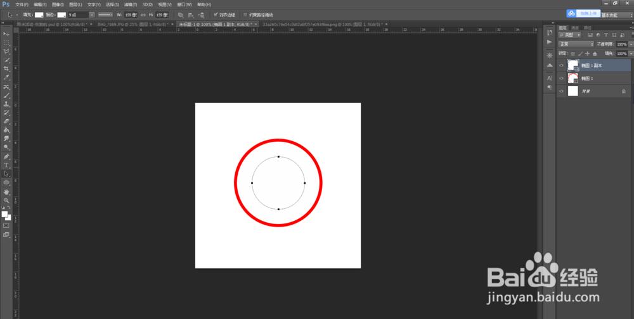
Task: Select the Paint Bucket tool
Action: (x=6, y=130)
